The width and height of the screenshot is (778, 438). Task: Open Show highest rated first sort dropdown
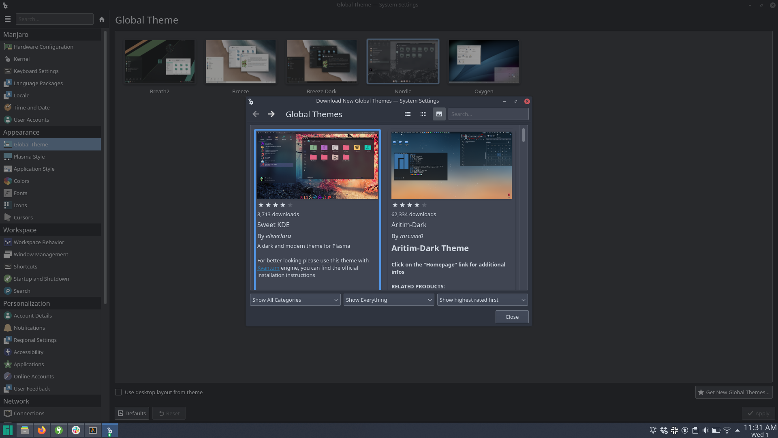tap(482, 300)
